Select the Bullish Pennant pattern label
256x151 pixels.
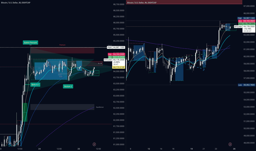tap(30, 43)
